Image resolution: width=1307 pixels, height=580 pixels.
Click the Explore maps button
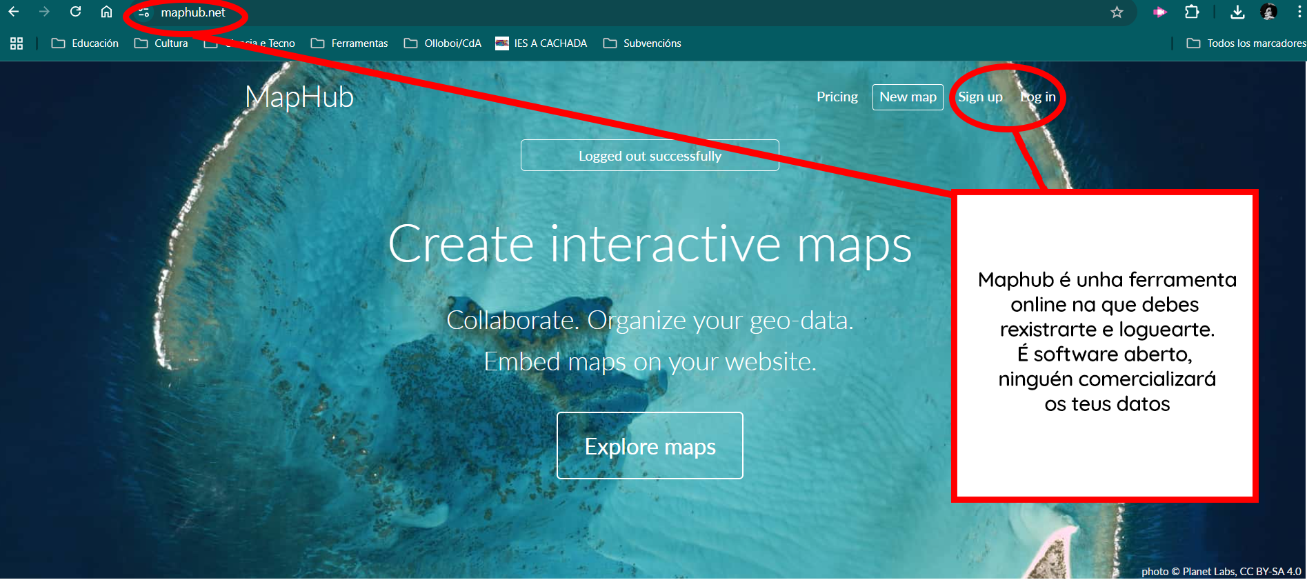coord(650,446)
